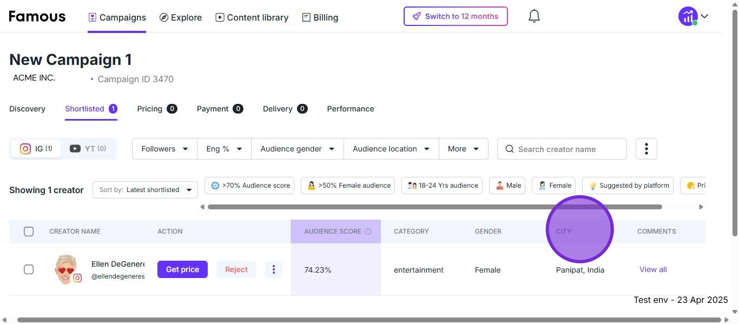739x324 pixels.
Task: Tick the select-all creators checkbox
Action: tap(29, 232)
